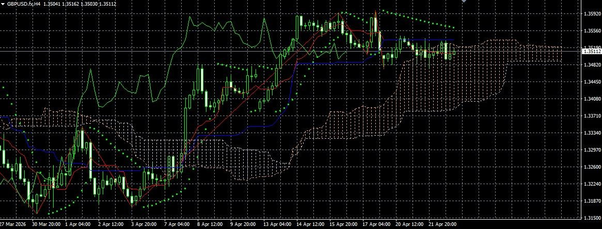The image size is (602, 229).
Task: Click the 1.32600 price scale label
Action: [590, 167]
